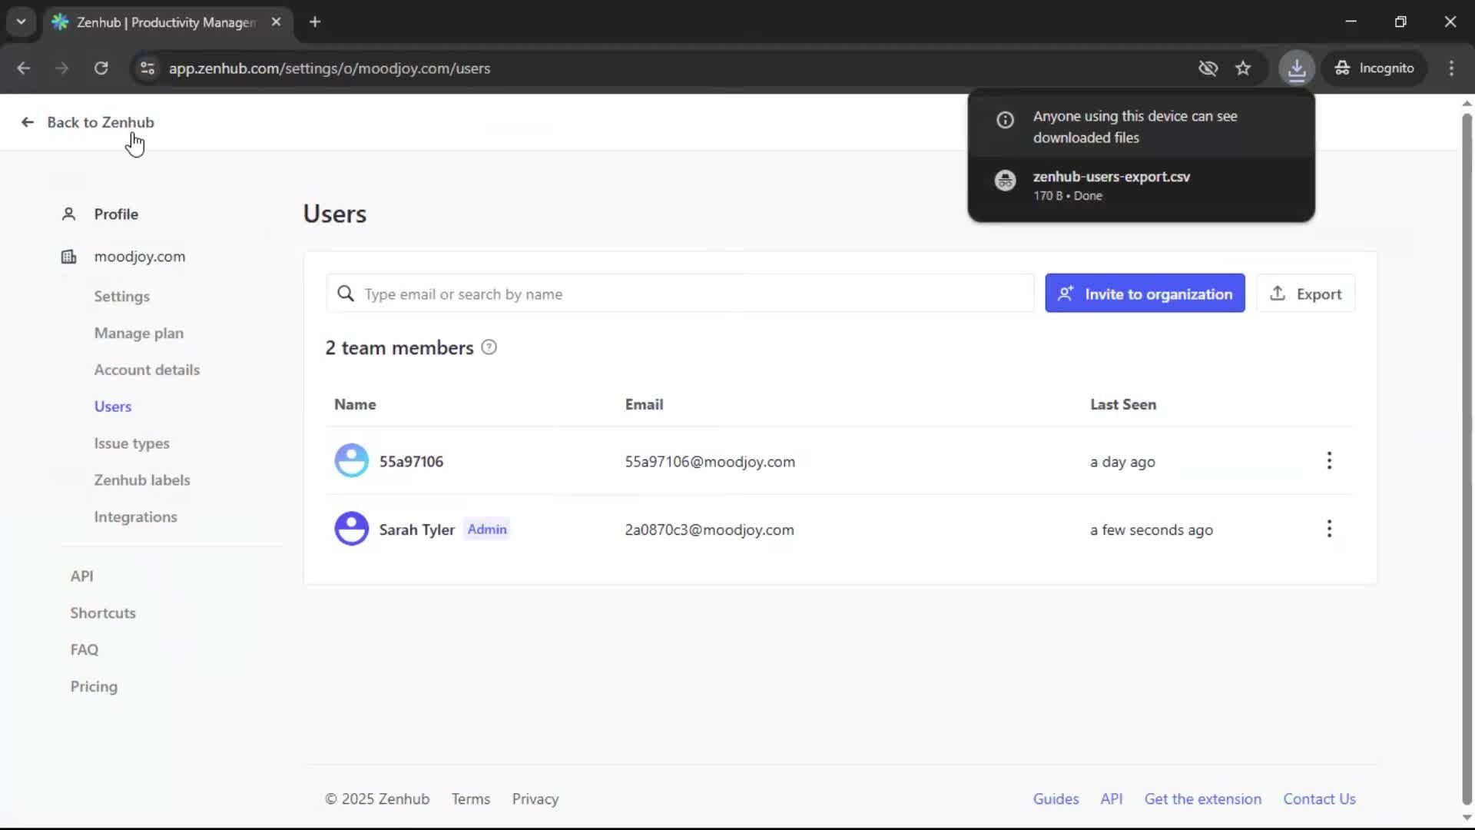Export the users list

coord(1305,294)
